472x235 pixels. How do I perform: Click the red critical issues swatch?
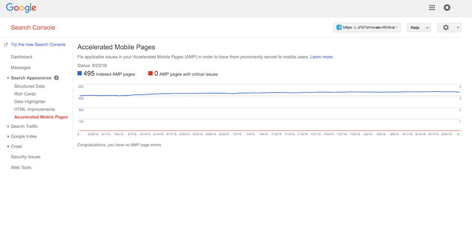click(150, 73)
